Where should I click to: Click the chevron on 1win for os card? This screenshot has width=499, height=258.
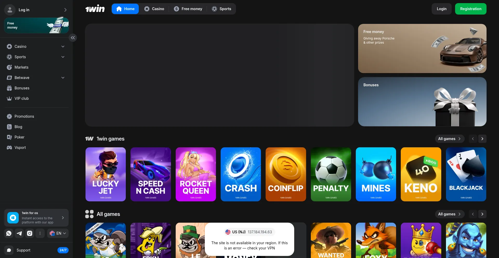point(63,218)
